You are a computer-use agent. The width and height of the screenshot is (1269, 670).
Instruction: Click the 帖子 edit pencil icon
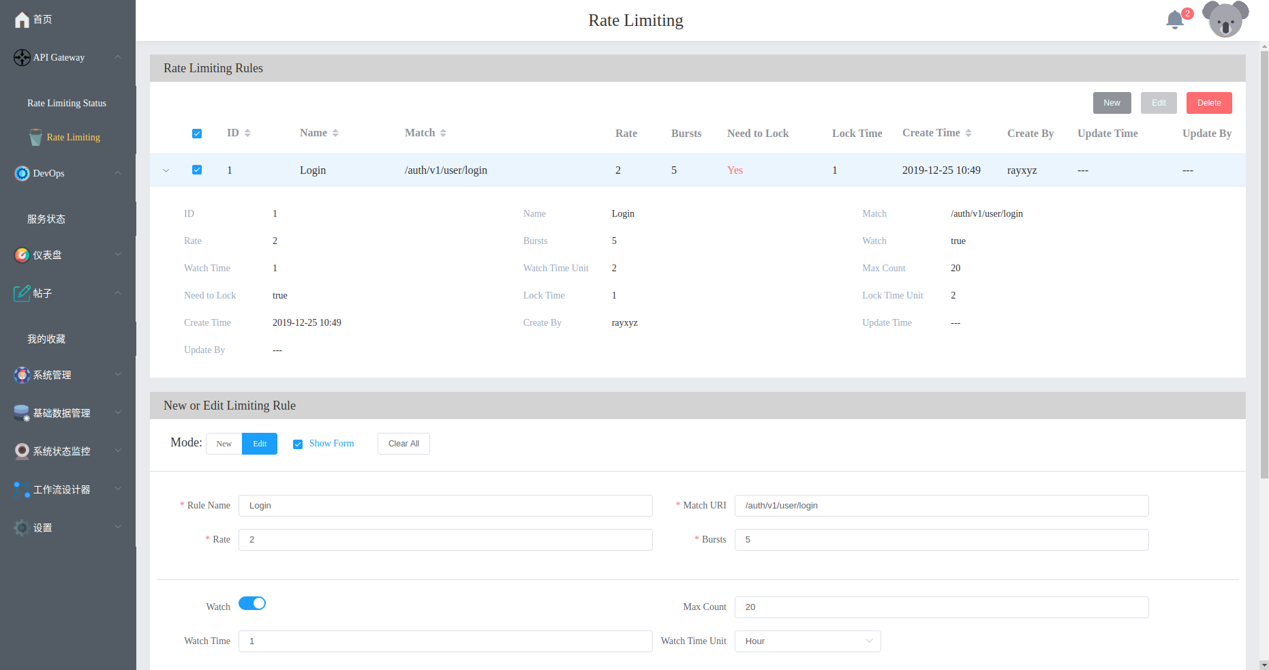tap(22, 294)
